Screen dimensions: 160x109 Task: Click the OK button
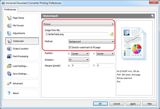point(100,104)
